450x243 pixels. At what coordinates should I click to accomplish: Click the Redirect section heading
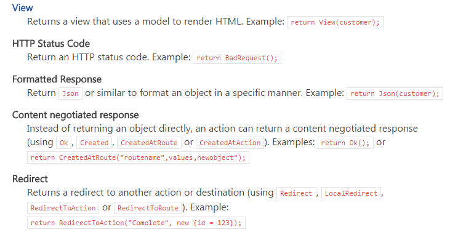(30, 179)
